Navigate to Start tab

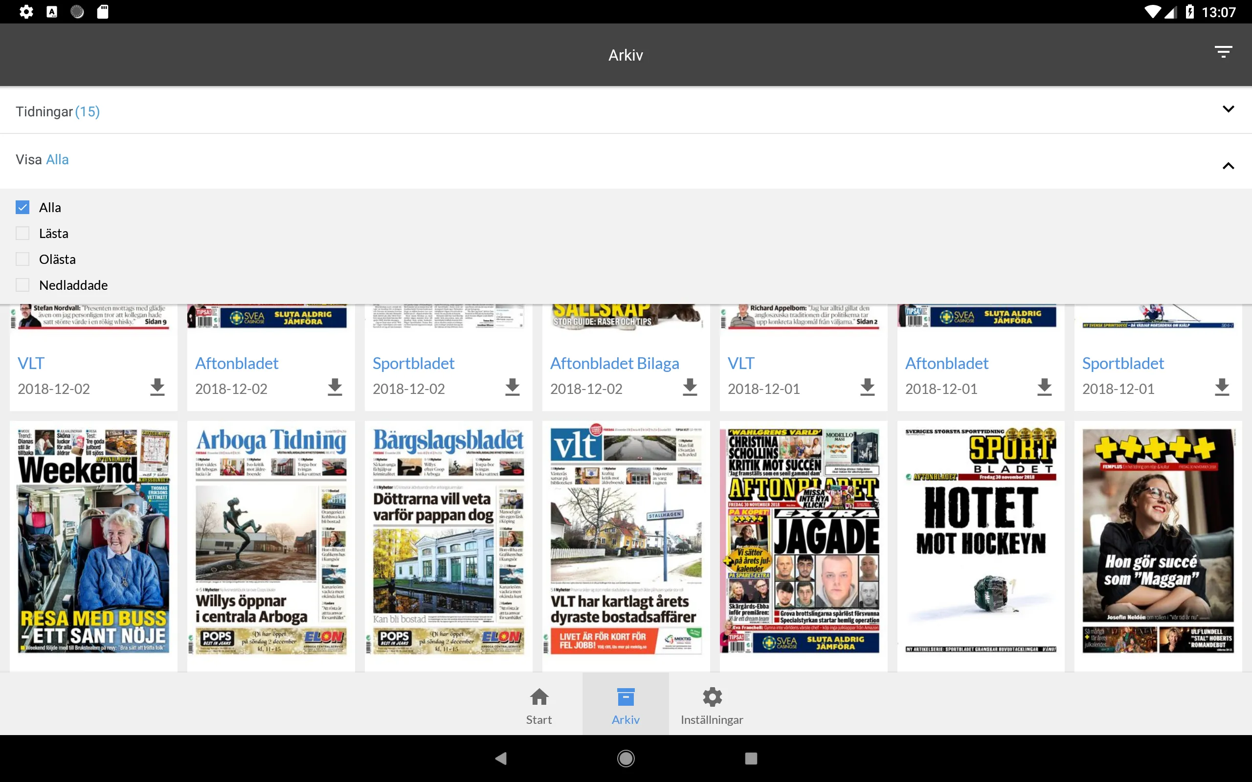(538, 705)
